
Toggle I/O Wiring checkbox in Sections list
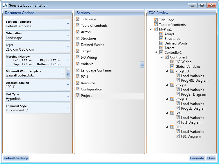pyautogui.click(x=78, y=57)
